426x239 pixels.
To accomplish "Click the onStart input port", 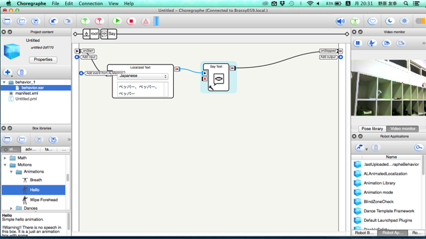I will 77,51.
